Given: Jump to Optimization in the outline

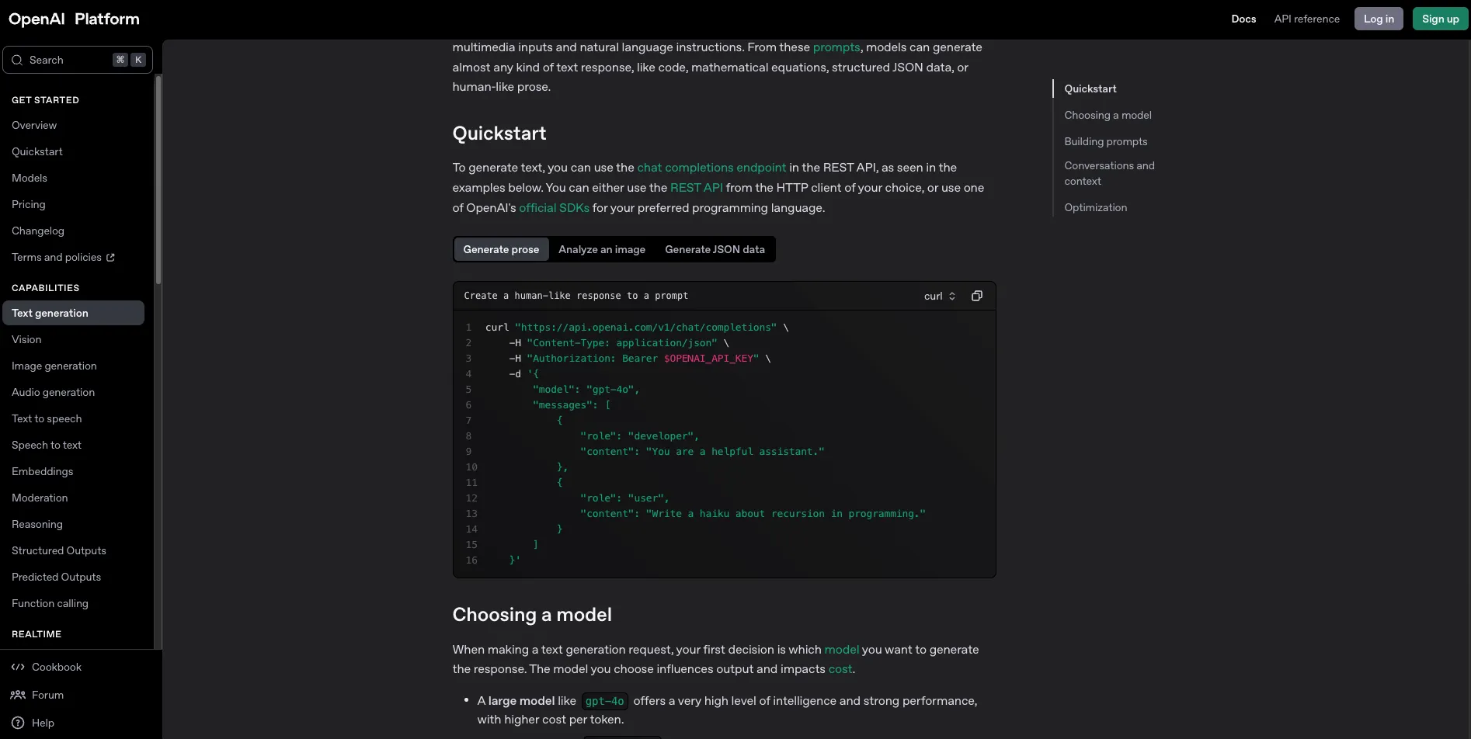Looking at the screenshot, I should point(1096,207).
